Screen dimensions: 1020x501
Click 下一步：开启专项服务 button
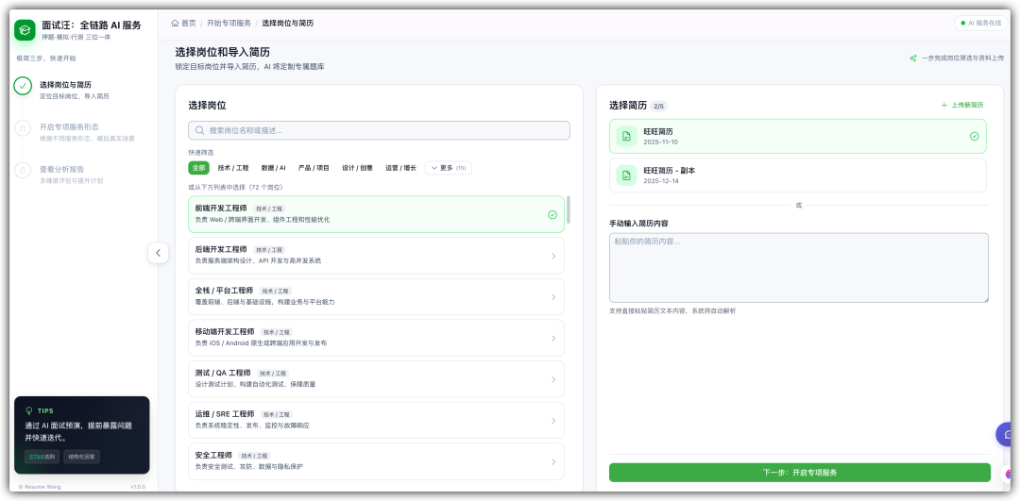pyautogui.click(x=800, y=473)
